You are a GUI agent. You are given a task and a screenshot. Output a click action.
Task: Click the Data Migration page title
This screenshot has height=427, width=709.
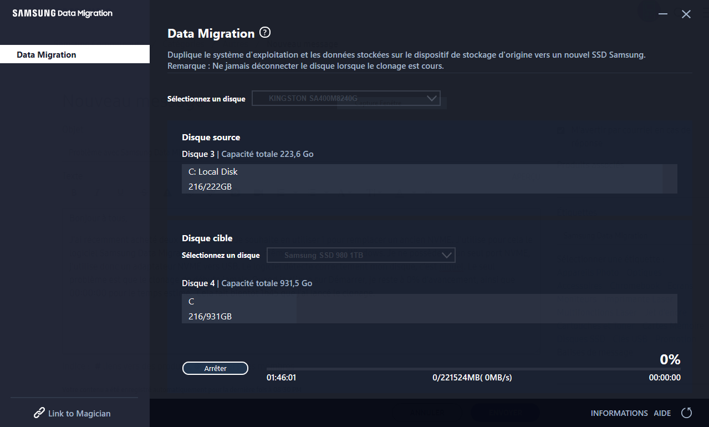[x=211, y=33]
